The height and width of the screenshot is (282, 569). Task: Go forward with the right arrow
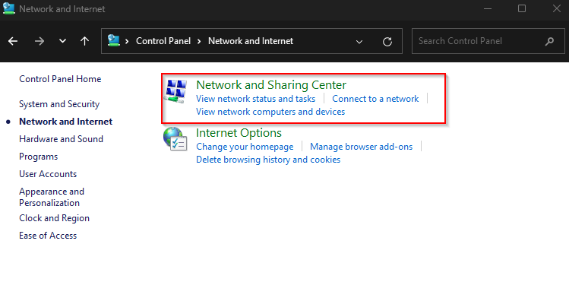(40, 41)
